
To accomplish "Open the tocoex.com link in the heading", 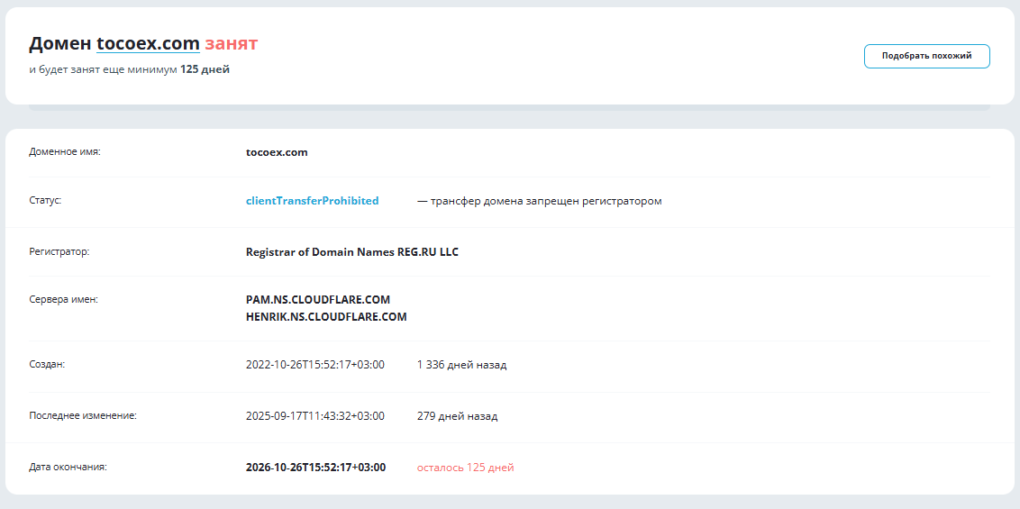I will click(x=148, y=43).
